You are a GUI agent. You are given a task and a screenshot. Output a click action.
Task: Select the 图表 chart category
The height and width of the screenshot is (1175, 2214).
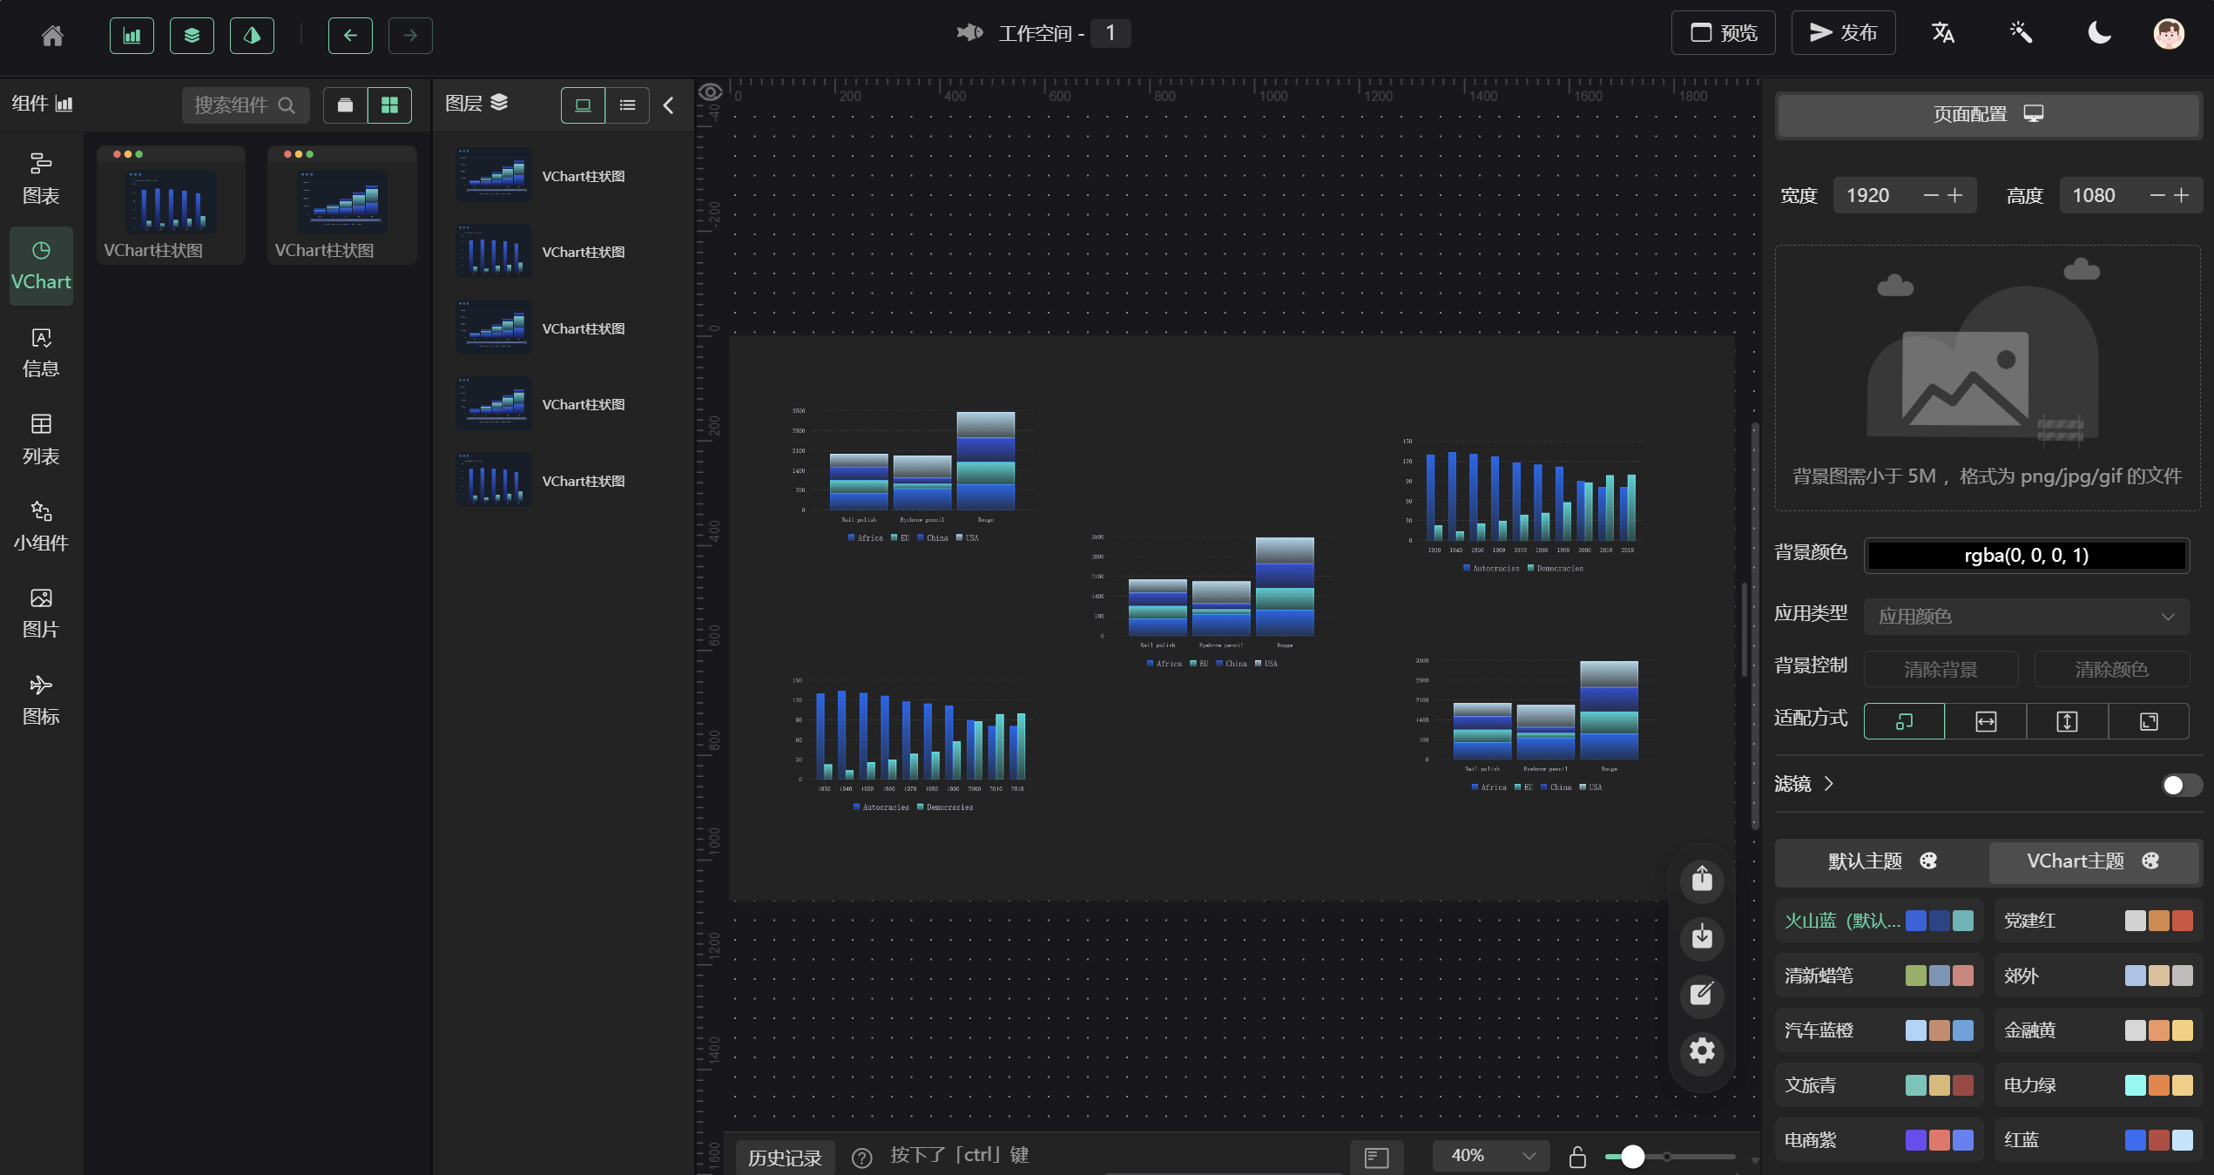click(41, 179)
